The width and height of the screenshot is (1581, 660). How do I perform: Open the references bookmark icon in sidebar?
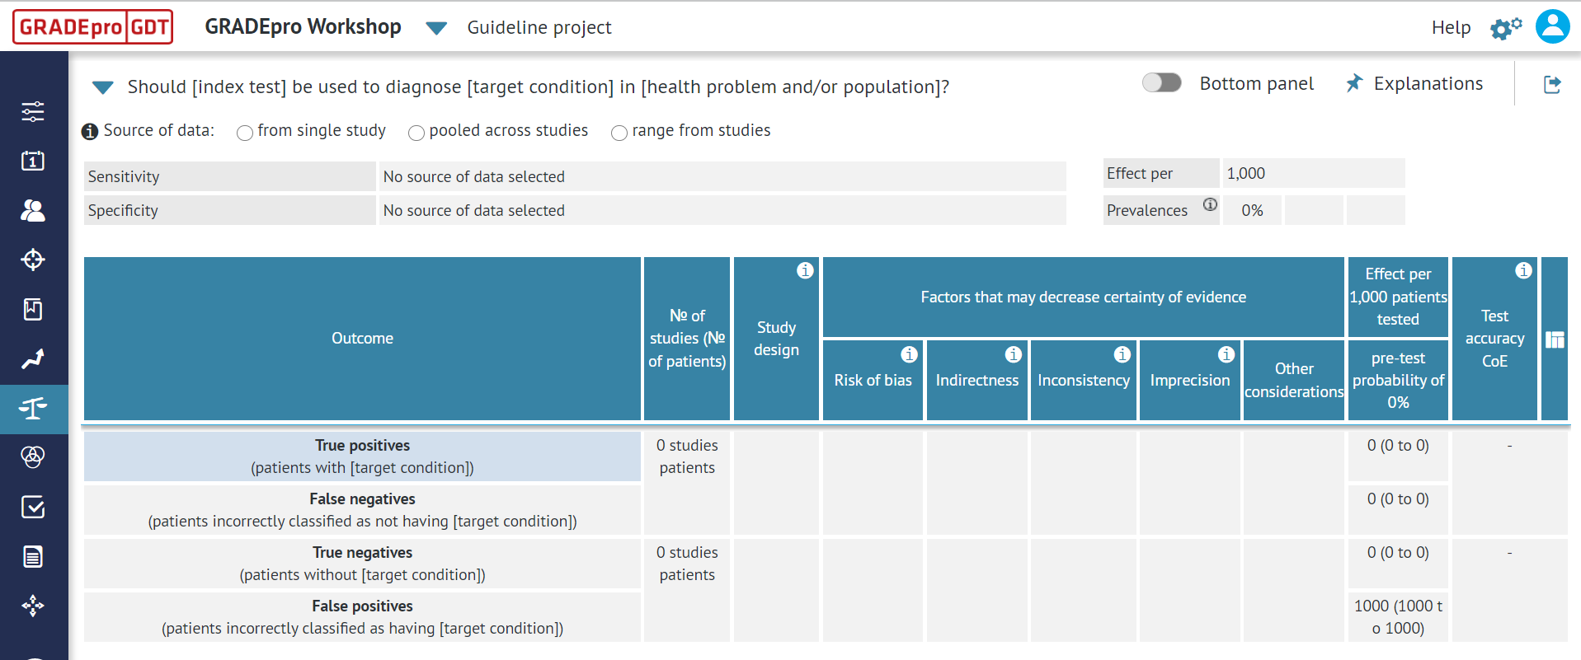coord(33,310)
